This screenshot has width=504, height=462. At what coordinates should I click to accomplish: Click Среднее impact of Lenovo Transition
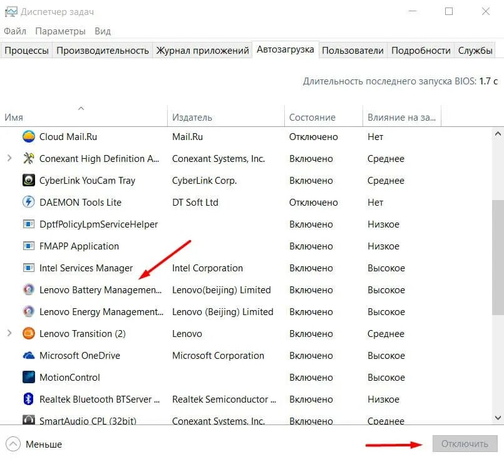386,334
